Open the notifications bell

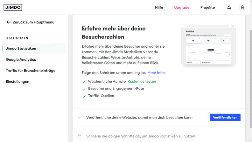tap(229, 7)
